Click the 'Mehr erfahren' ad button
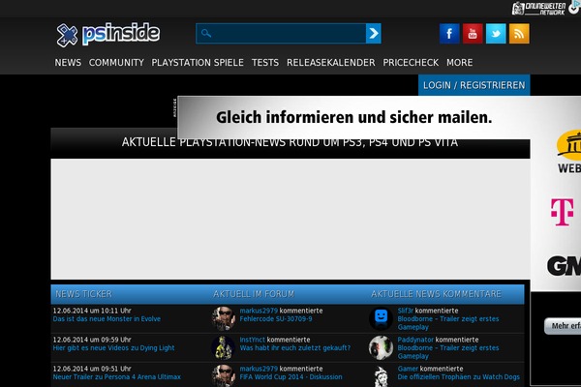The image size is (581, 387). pyautogui.click(x=563, y=326)
